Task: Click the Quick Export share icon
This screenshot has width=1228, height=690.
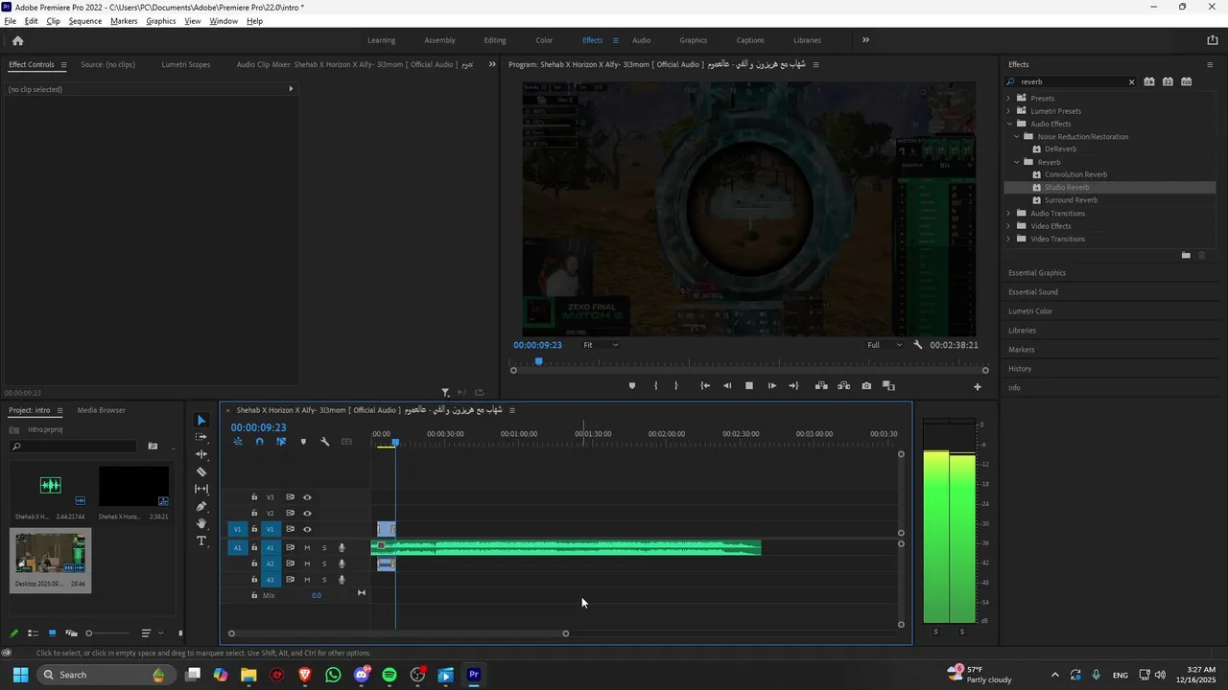Action: click(1212, 40)
